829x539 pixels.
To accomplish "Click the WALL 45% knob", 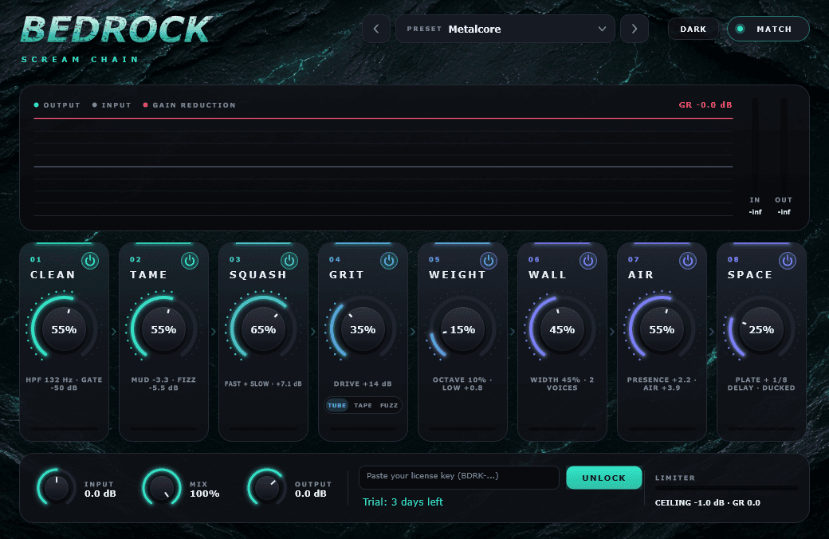I will click(x=562, y=329).
